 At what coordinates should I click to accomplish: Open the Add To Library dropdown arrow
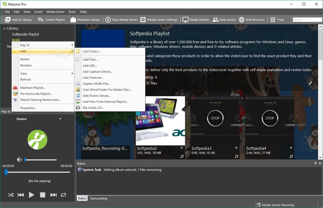[x=35, y=20]
